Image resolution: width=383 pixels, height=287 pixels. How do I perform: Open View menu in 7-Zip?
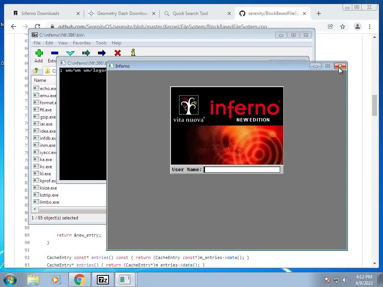(63, 43)
